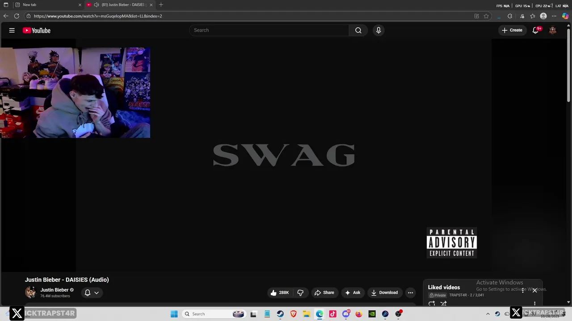Toggle shuffle playlist button

(443, 304)
